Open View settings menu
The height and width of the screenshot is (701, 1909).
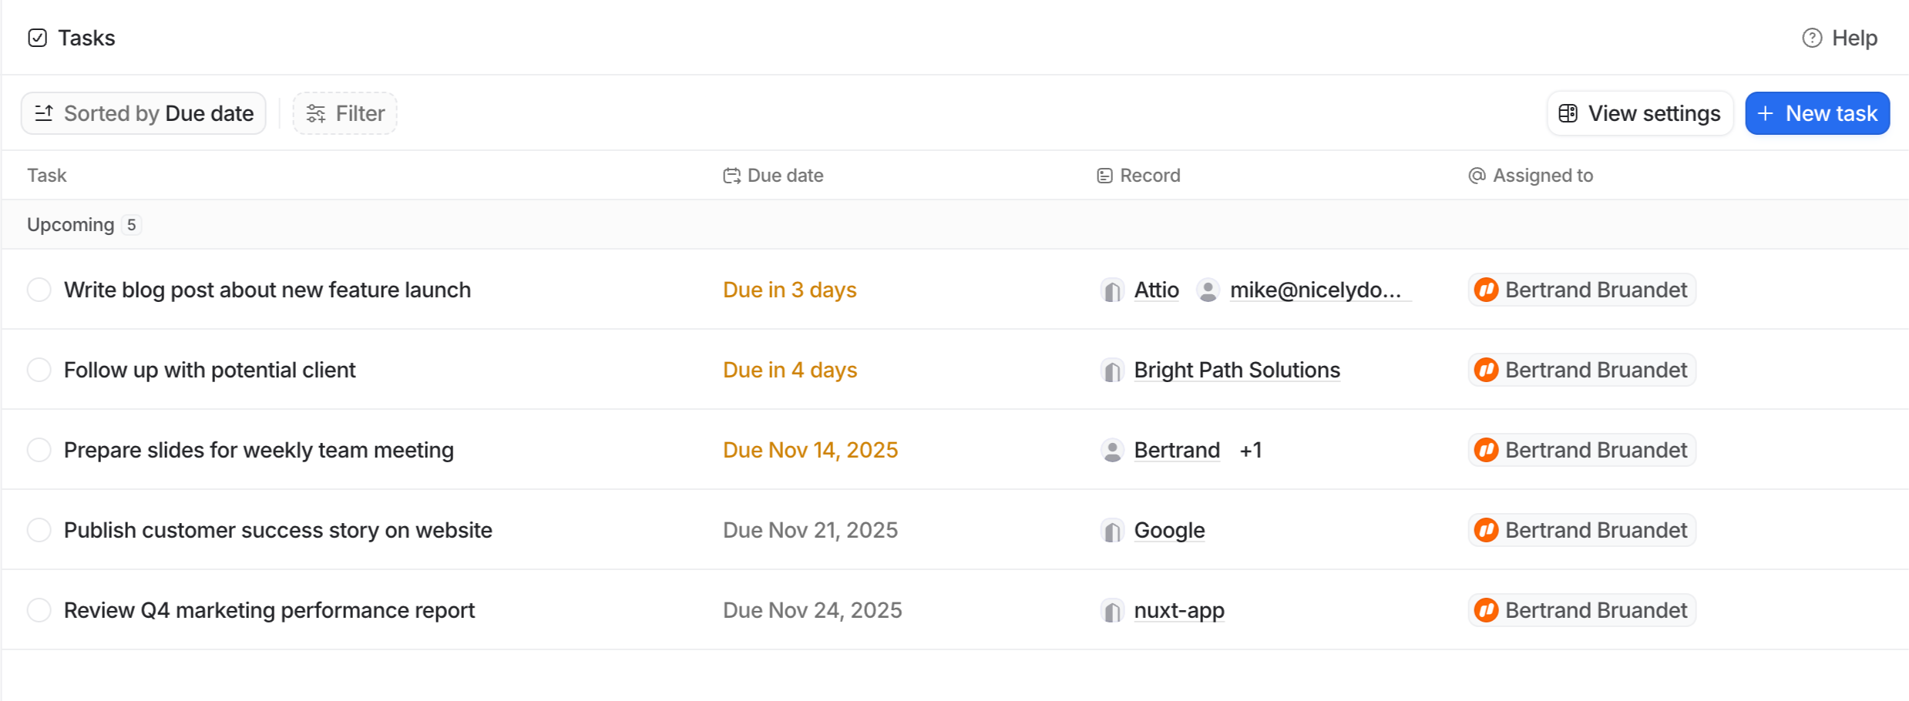point(1639,114)
